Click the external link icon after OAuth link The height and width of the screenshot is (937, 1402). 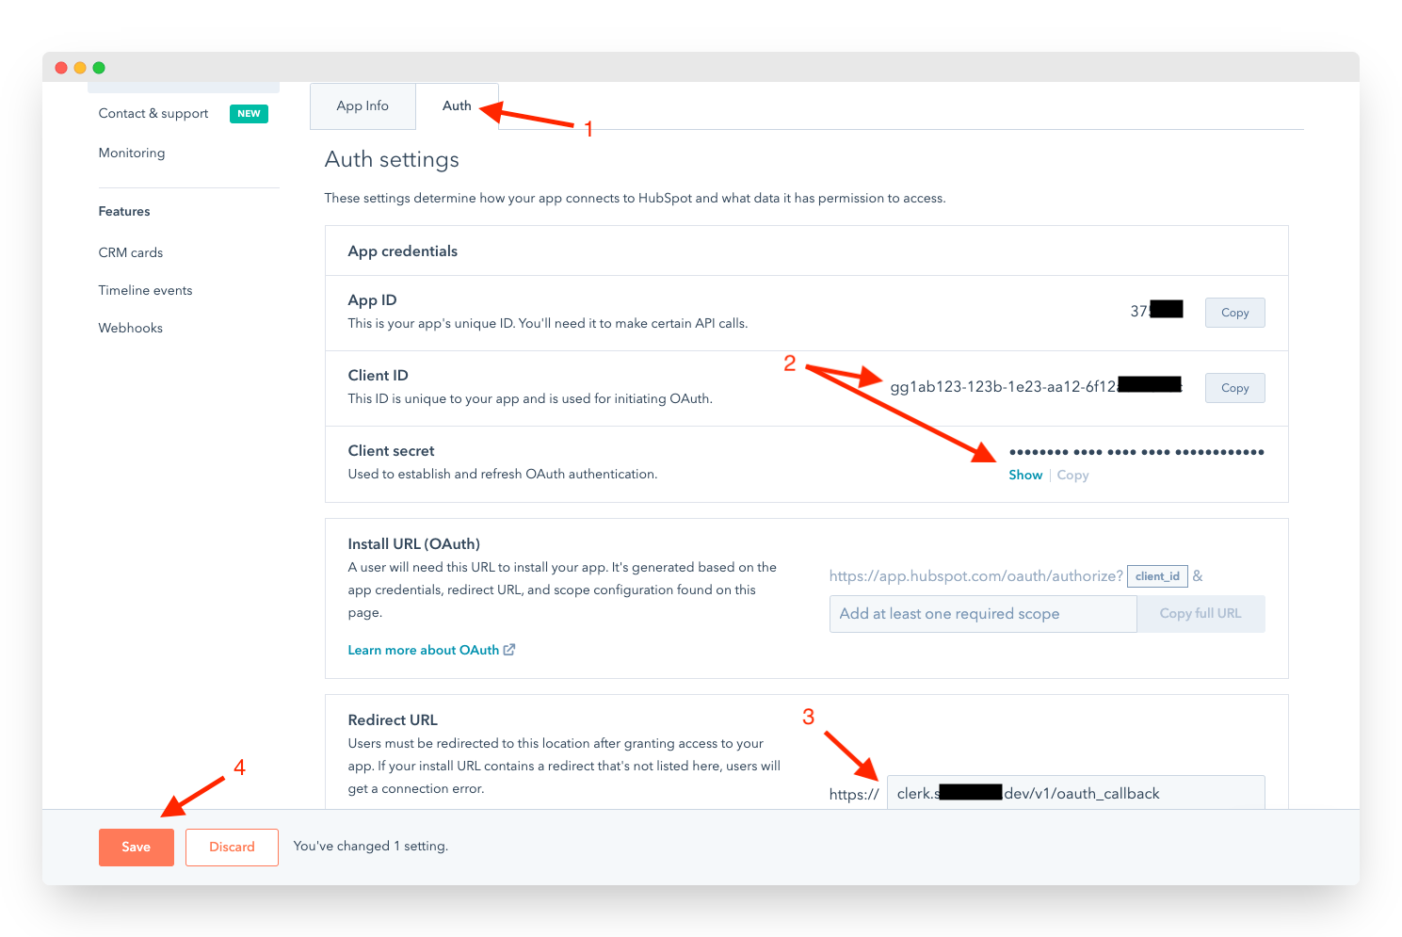pos(509,650)
